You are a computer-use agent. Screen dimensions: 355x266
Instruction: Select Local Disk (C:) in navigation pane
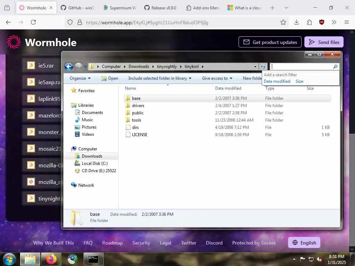pos(95,163)
